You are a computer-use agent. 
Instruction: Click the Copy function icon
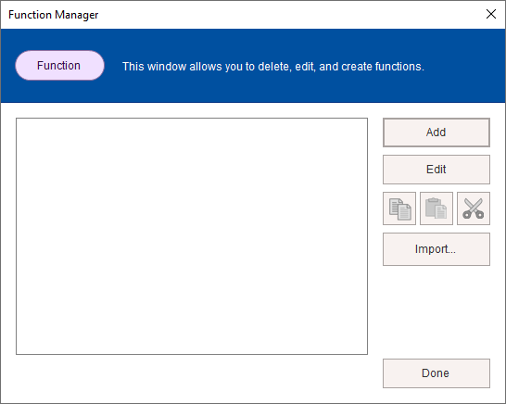click(399, 208)
